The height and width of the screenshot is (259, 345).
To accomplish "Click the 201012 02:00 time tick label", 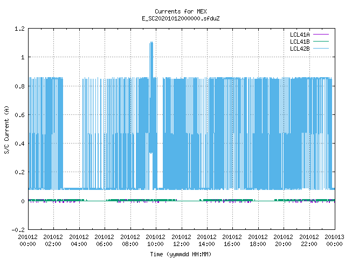I will (x=53, y=241).
